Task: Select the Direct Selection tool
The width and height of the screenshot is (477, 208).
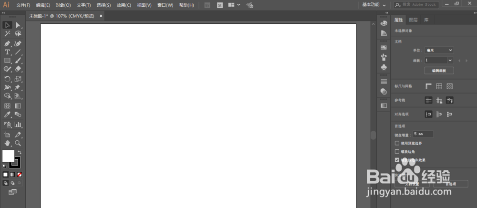Action: pyautogui.click(x=18, y=25)
